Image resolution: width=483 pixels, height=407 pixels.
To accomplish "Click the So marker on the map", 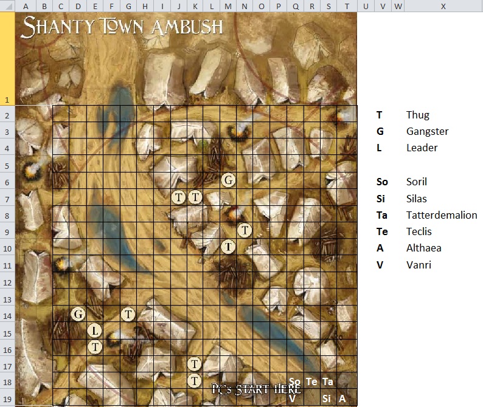I will coord(294,381).
